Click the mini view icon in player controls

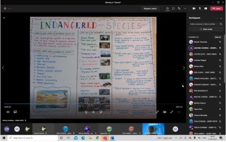(x=165, y=112)
